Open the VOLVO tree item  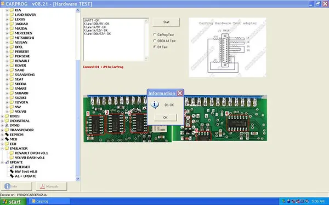tap(21, 112)
